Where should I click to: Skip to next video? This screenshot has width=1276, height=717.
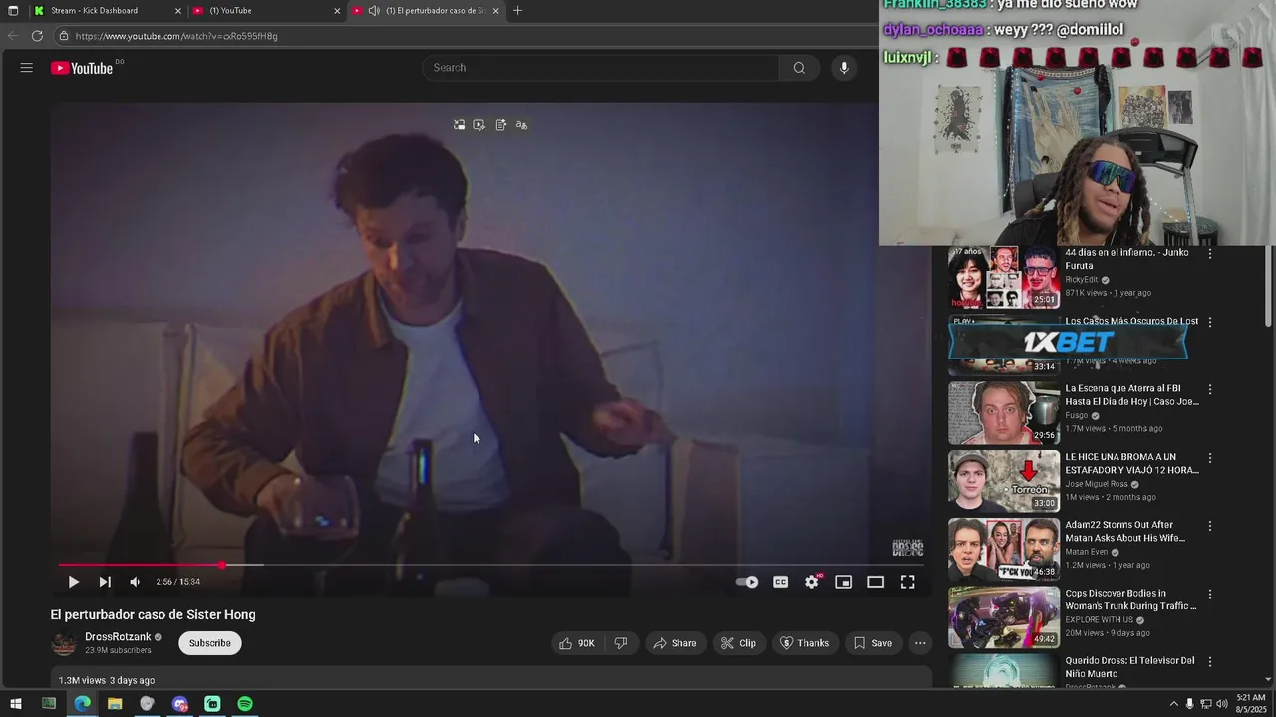click(x=104, y=582)
